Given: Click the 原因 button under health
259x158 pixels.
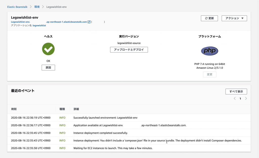Looking at the screenshot, I should (48, 67).
